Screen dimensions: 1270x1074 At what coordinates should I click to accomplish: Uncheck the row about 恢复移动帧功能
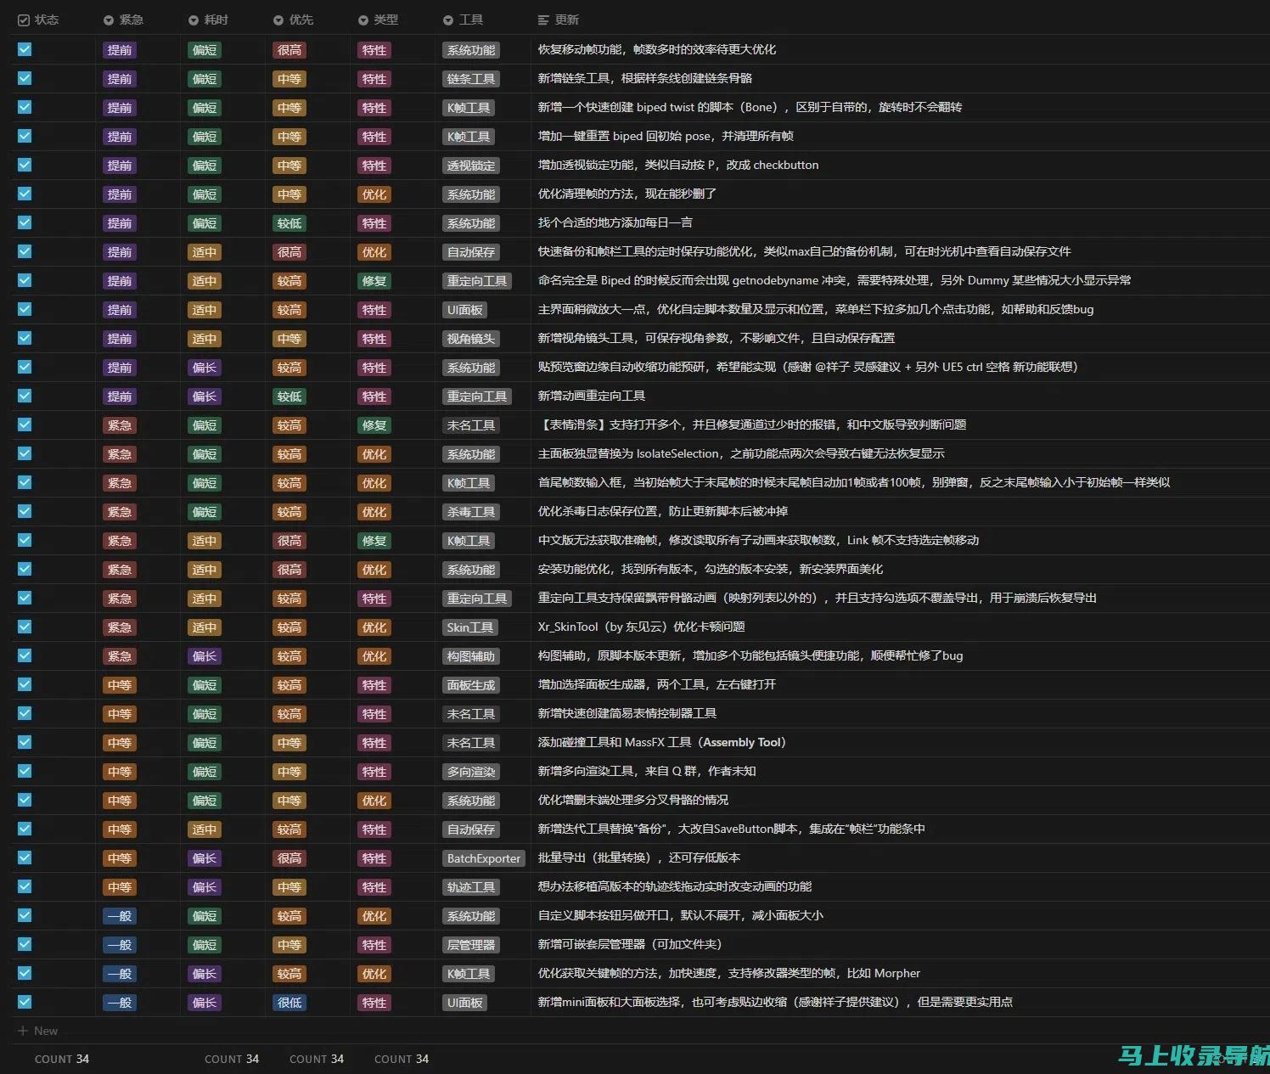25,49
